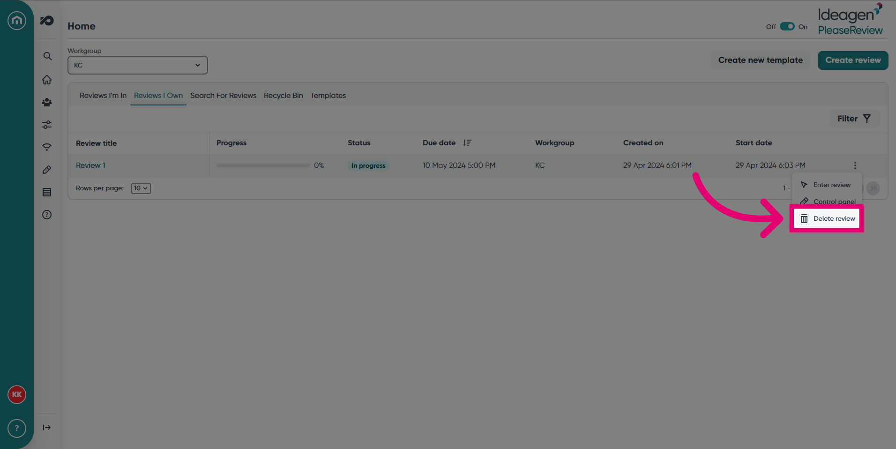Open the Filter button
The image size is (896, 449).
click(855, 119)
